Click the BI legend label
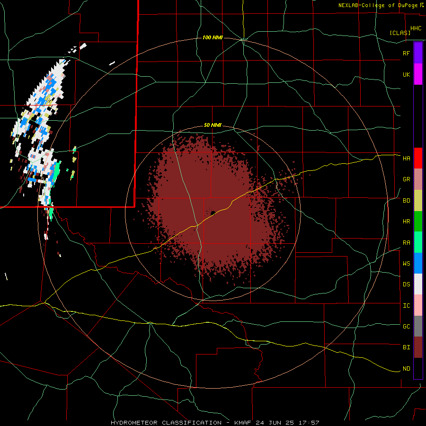 [406, 347]
